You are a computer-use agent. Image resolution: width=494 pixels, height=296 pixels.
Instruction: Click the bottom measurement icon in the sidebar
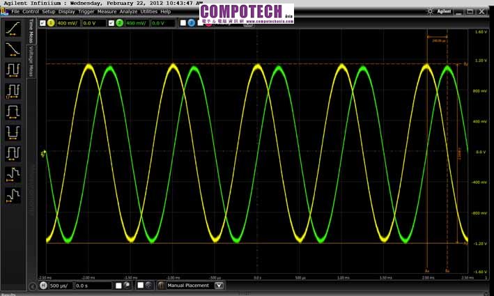tap(13, 196)
